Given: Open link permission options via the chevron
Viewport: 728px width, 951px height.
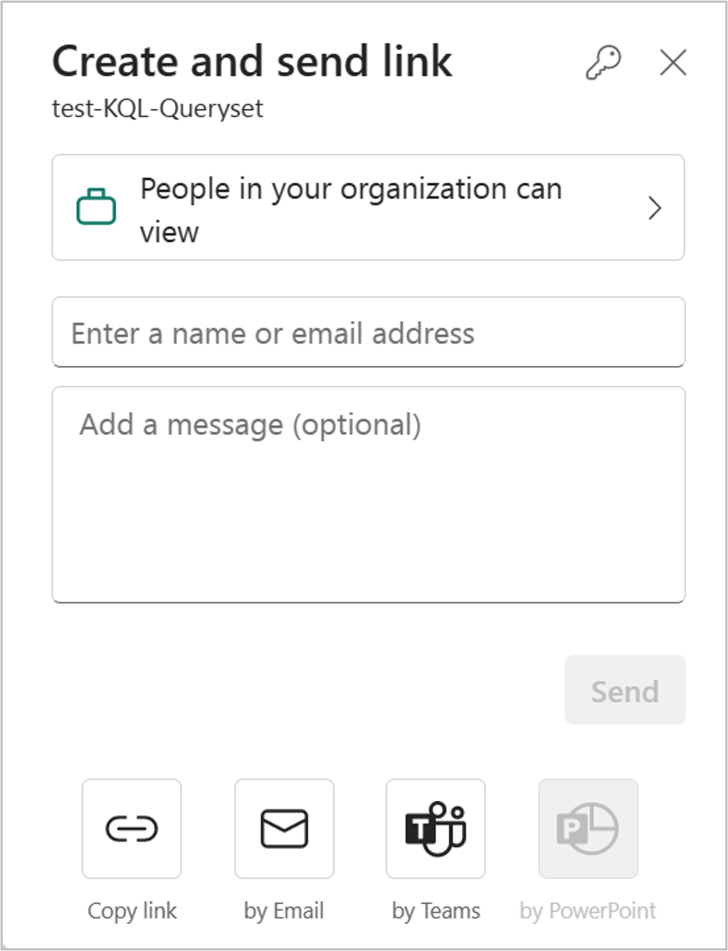Looking at the screenshot, I should tap(655, 207).
